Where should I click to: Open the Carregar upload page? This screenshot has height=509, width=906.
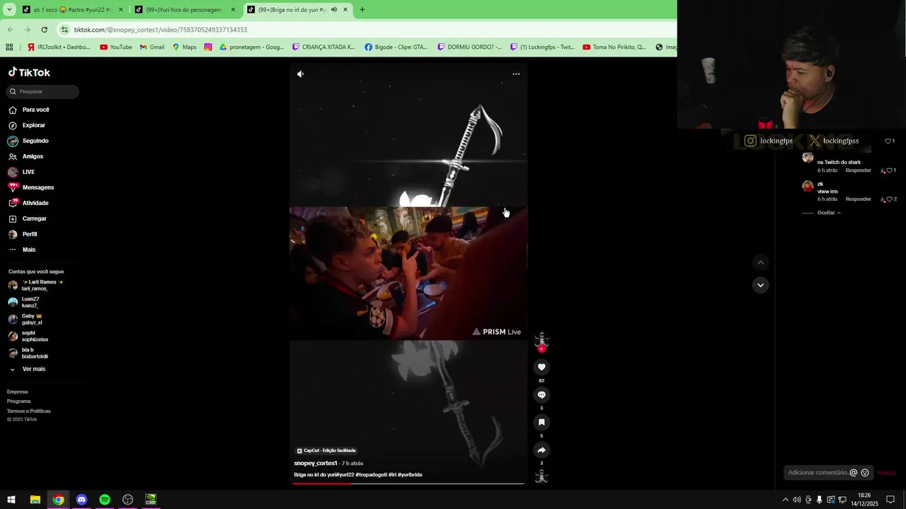(28, 218)
